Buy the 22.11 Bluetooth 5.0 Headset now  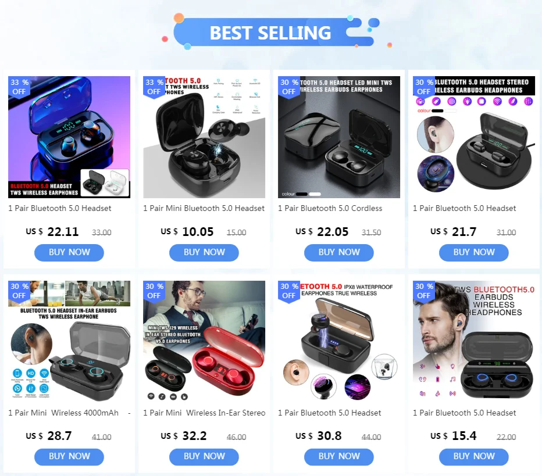[x=69, y=252]
